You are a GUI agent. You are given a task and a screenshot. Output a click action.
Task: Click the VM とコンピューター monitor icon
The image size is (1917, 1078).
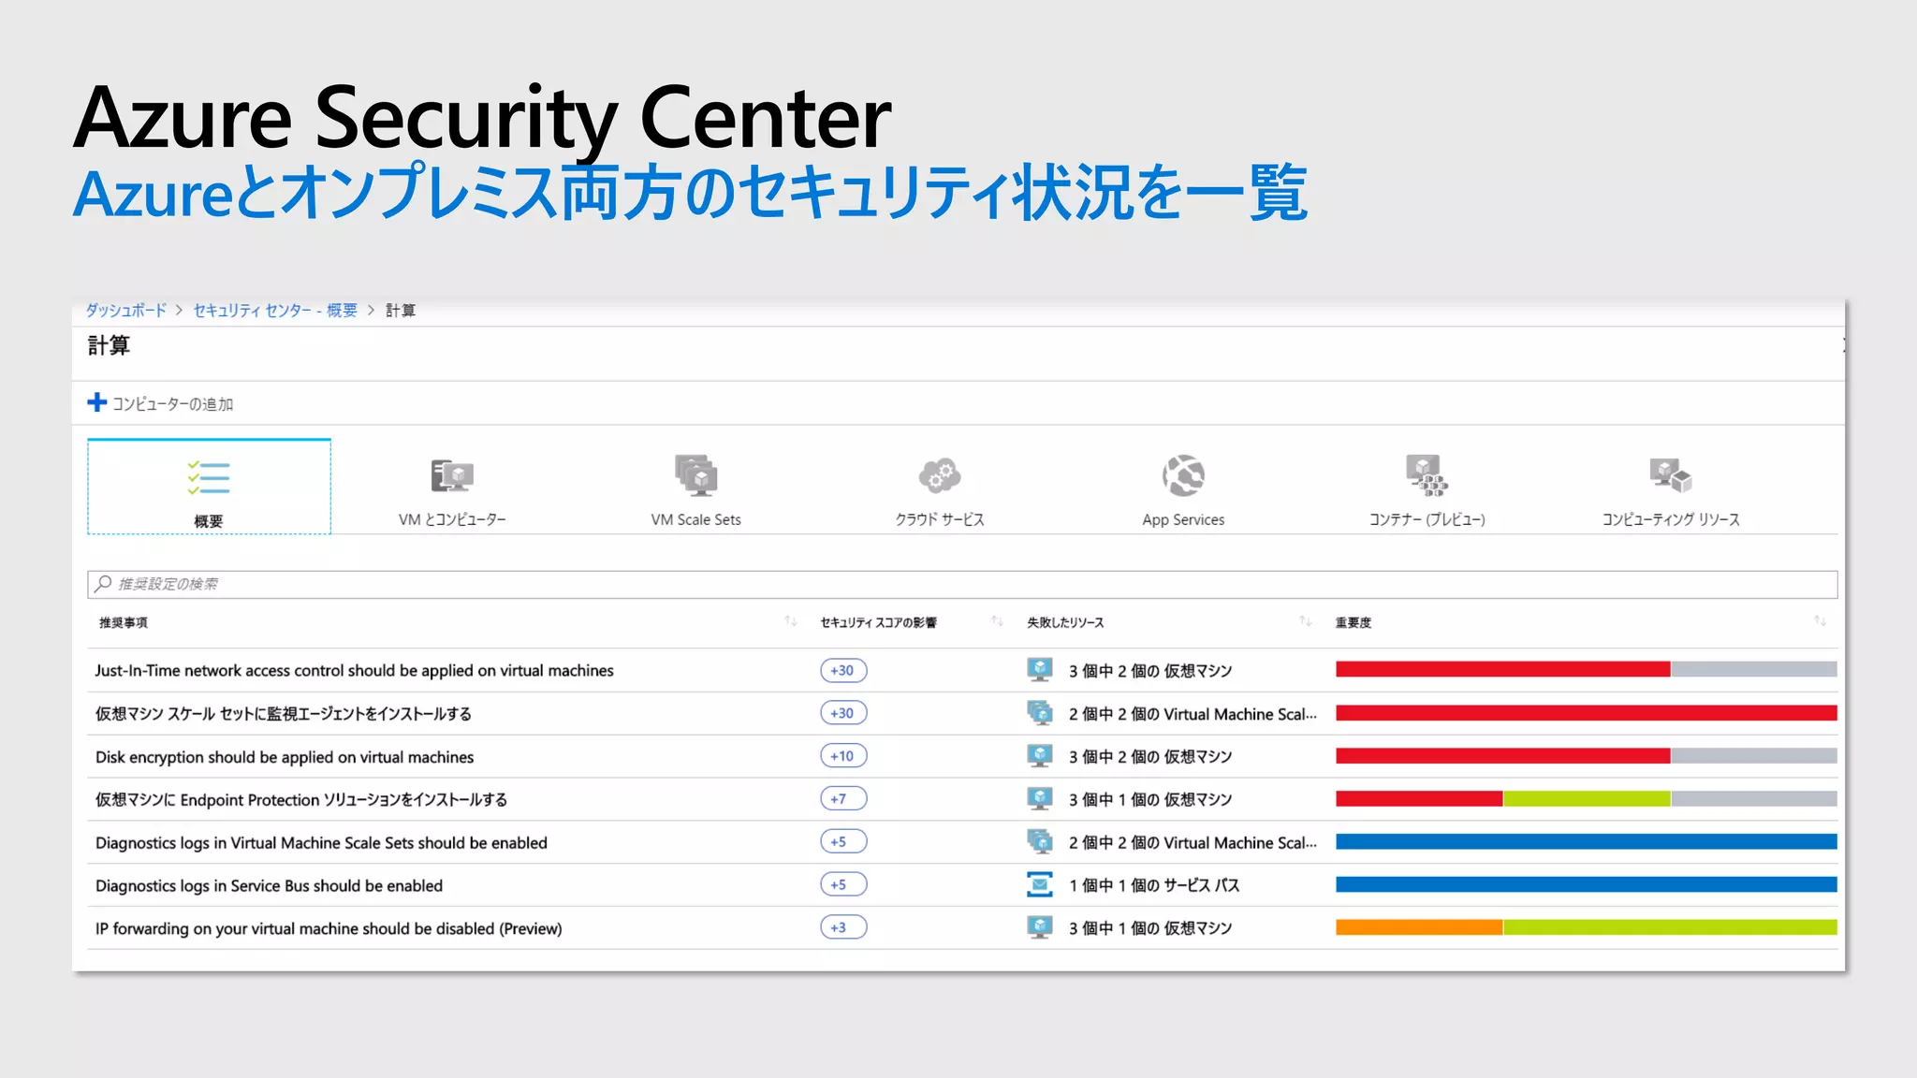(x=452, y=475)
